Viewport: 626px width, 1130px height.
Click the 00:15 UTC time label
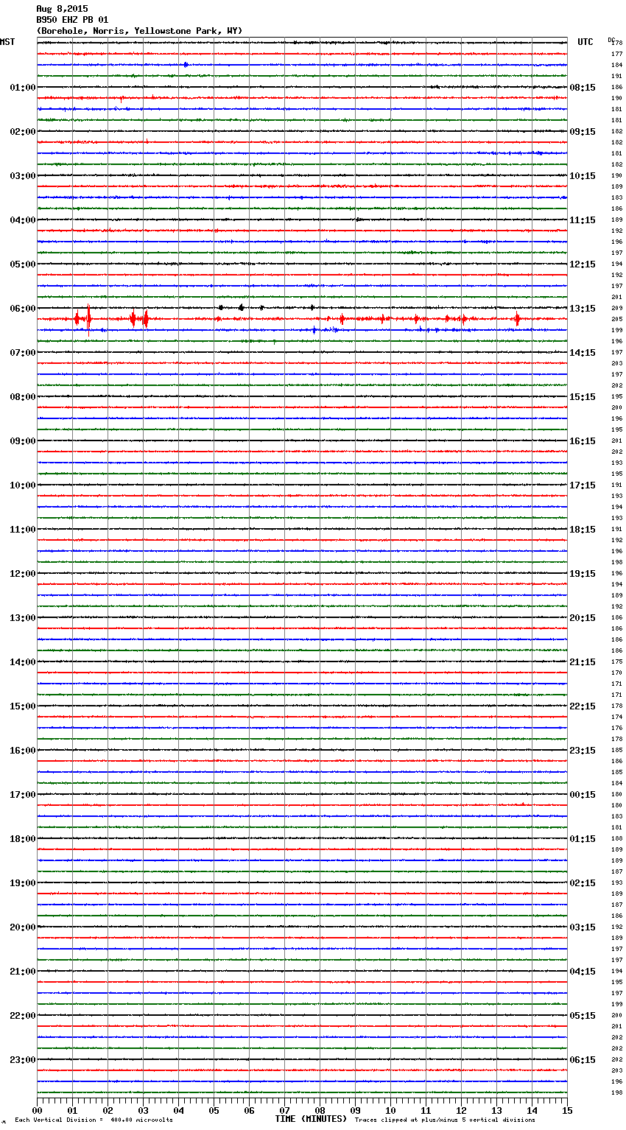tap(583, 795)
